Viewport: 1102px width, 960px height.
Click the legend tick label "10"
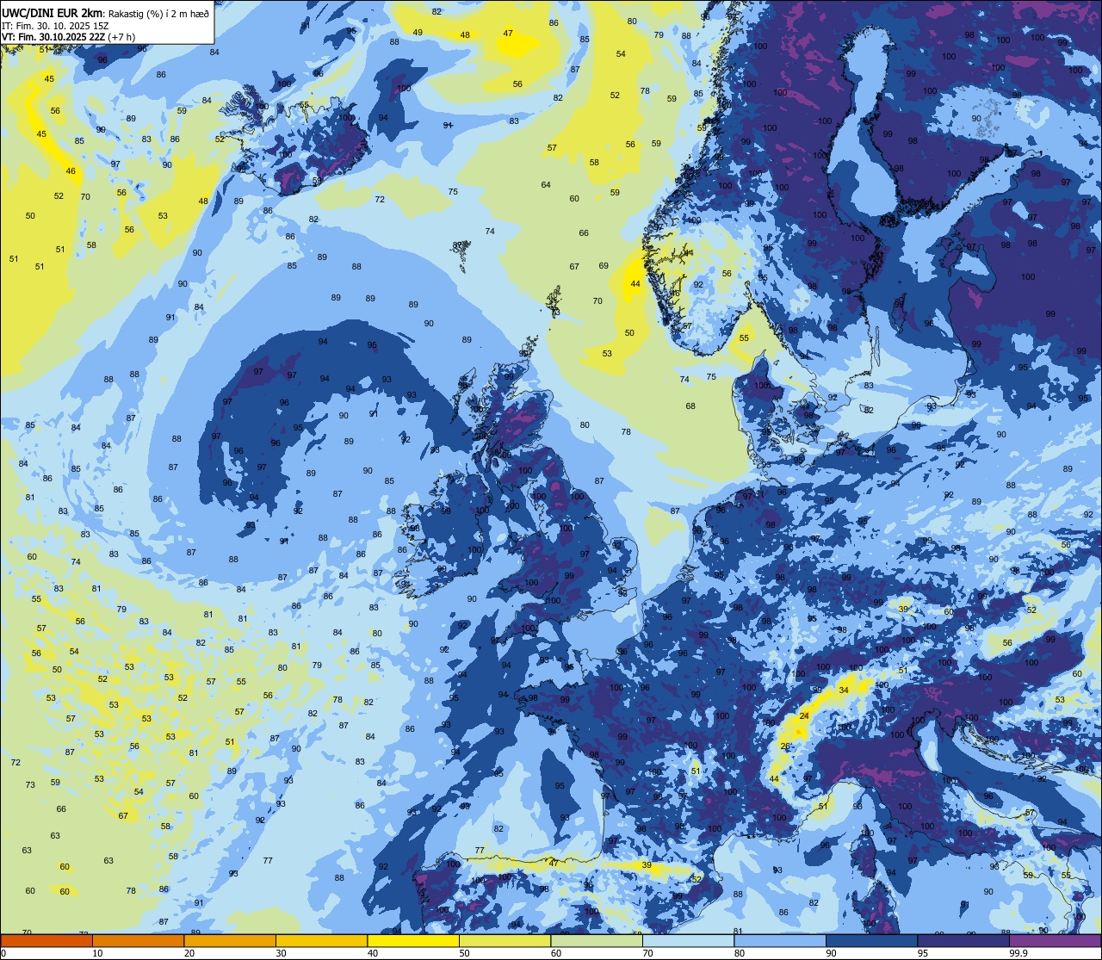click(x=97, y=953)
